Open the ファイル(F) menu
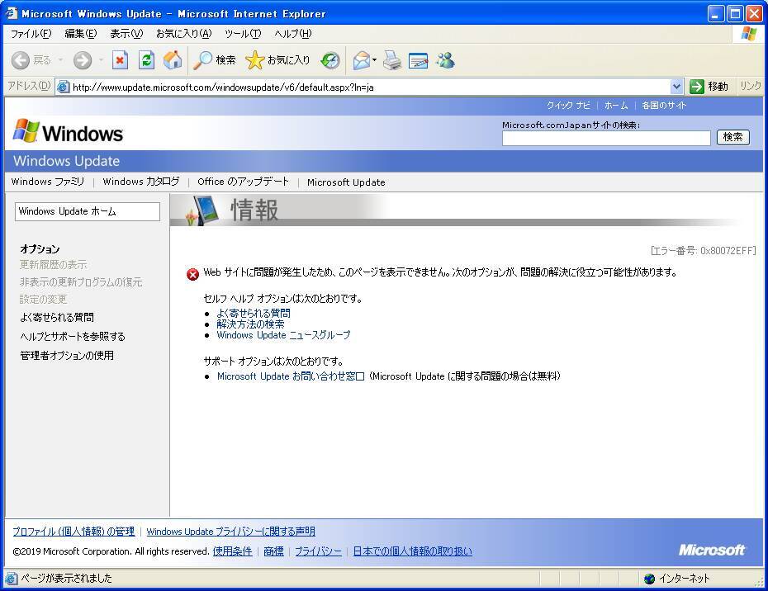768x591 pixels. pos(31,34)
